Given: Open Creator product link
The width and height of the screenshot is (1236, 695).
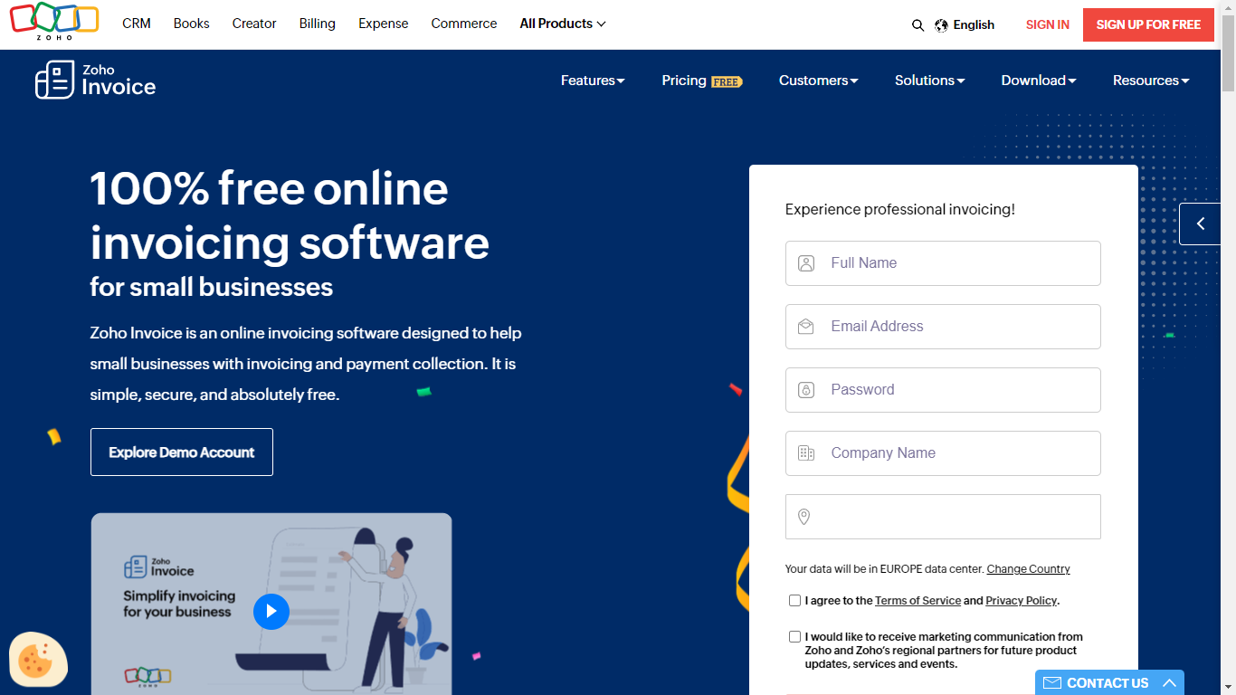Looking at the screenshot, I should 254,24.
